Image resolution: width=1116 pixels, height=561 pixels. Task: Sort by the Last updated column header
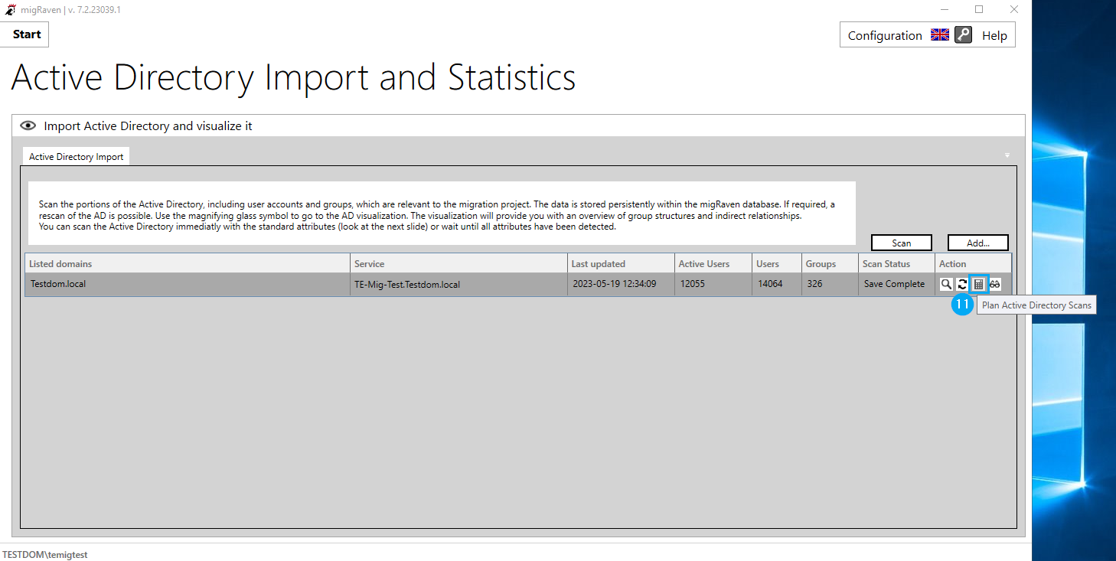[x=621, y=263]
